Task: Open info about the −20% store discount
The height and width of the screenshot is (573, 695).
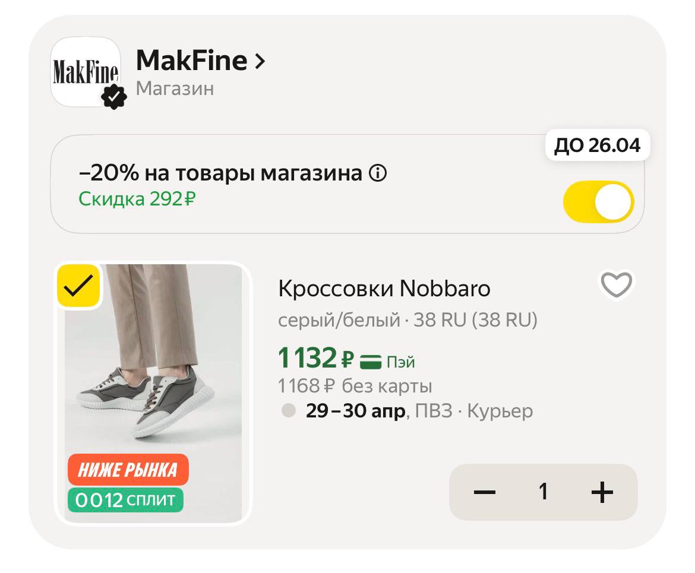Action: [378, 174]
